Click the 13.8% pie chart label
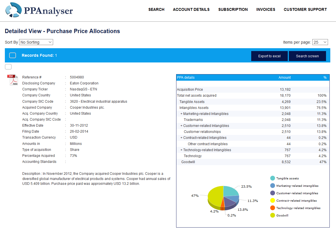The image size is (336, 233). tap(243, 210)
